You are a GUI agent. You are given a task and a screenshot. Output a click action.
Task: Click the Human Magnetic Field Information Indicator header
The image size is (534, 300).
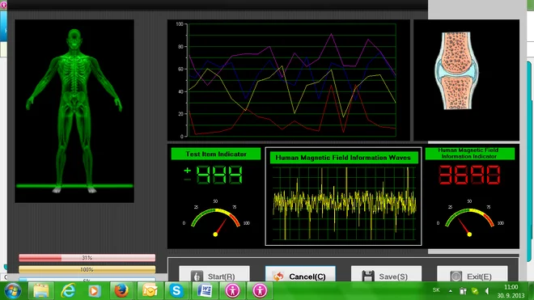[469, 154]
